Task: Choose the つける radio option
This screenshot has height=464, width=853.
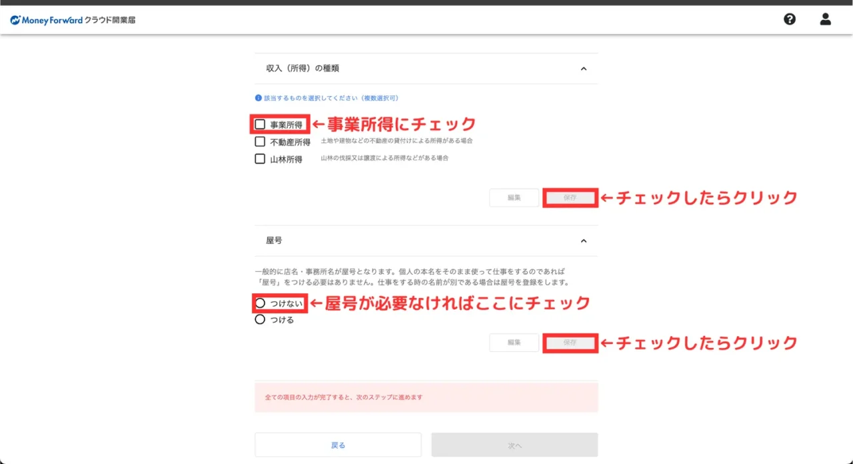Action: click(261, 320)
